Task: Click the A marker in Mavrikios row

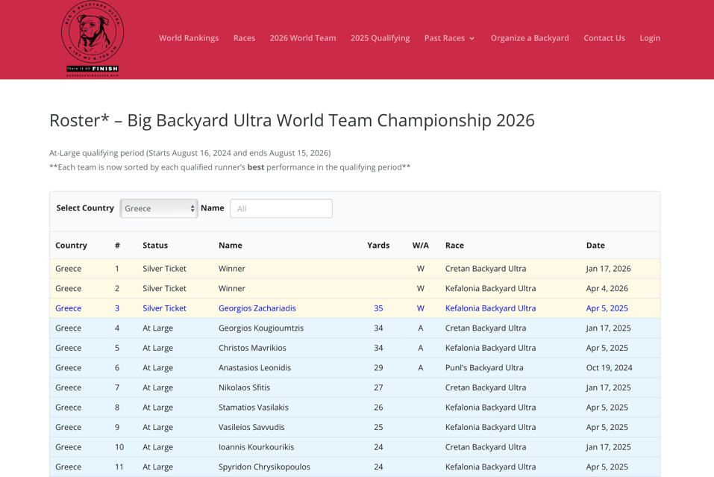Action: point(420,348)
